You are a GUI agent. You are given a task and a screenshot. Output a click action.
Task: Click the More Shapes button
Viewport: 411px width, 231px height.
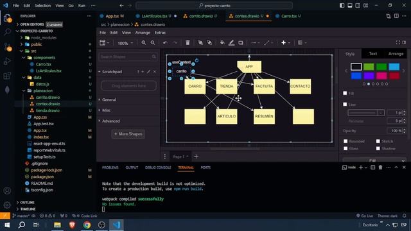128,134
